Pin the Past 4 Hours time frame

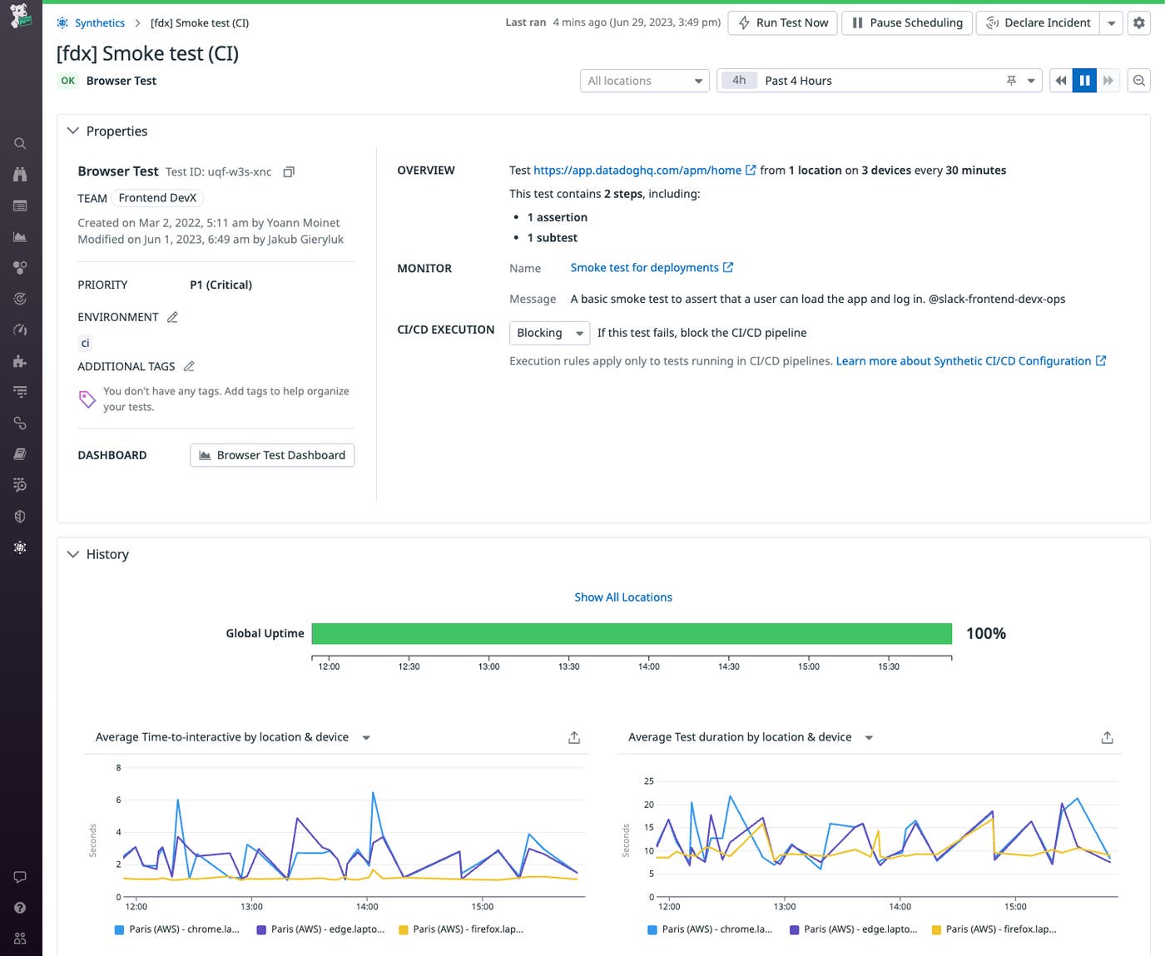click(1010, 80)
